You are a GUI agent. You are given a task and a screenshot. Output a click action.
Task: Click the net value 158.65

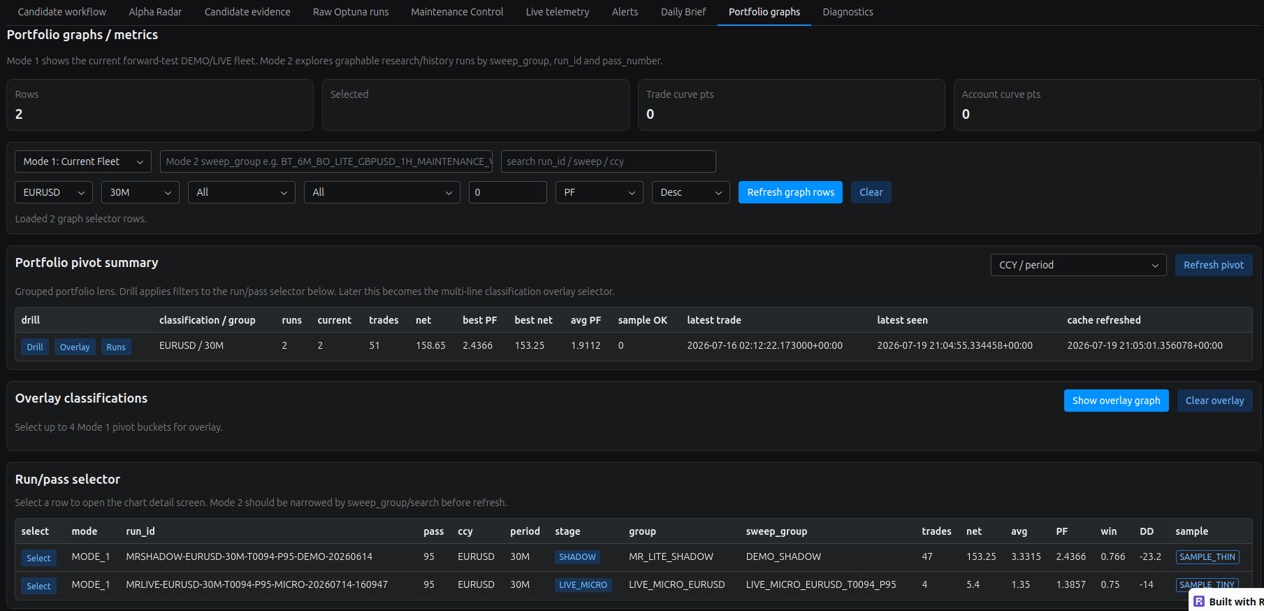pos(430,345)
